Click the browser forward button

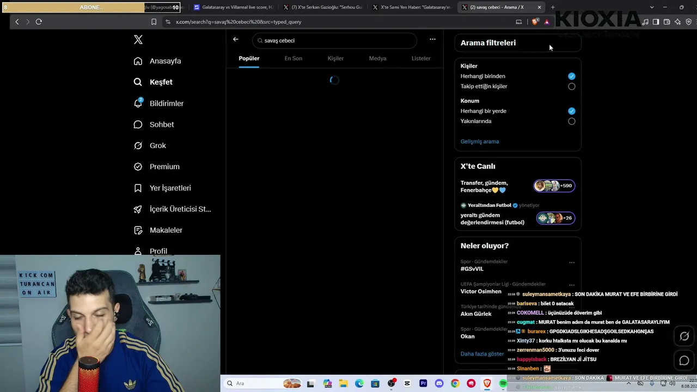click(x=28, y=22)
